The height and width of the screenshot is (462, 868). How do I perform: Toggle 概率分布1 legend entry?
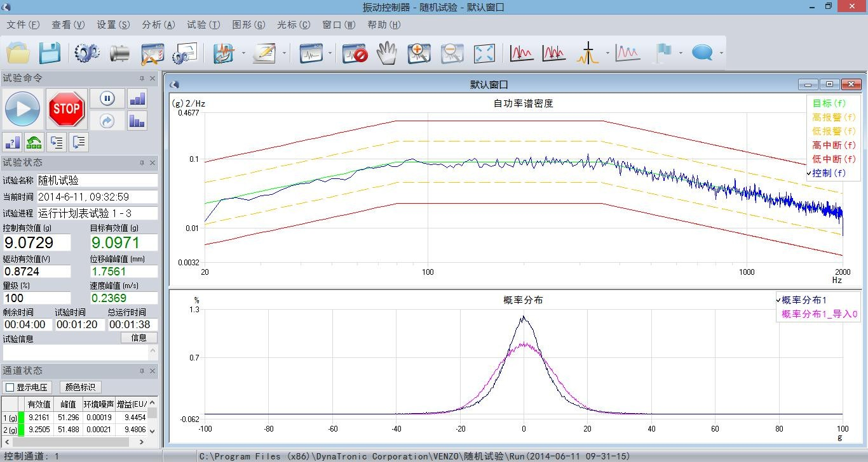804,300
